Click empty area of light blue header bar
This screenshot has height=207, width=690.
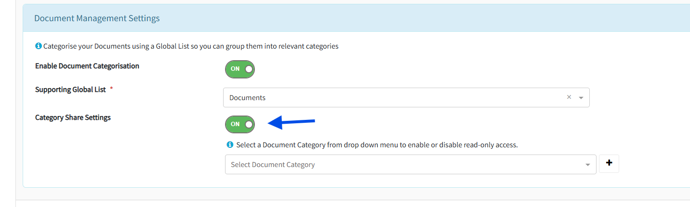pyautogui.click(x=410, y=18)
